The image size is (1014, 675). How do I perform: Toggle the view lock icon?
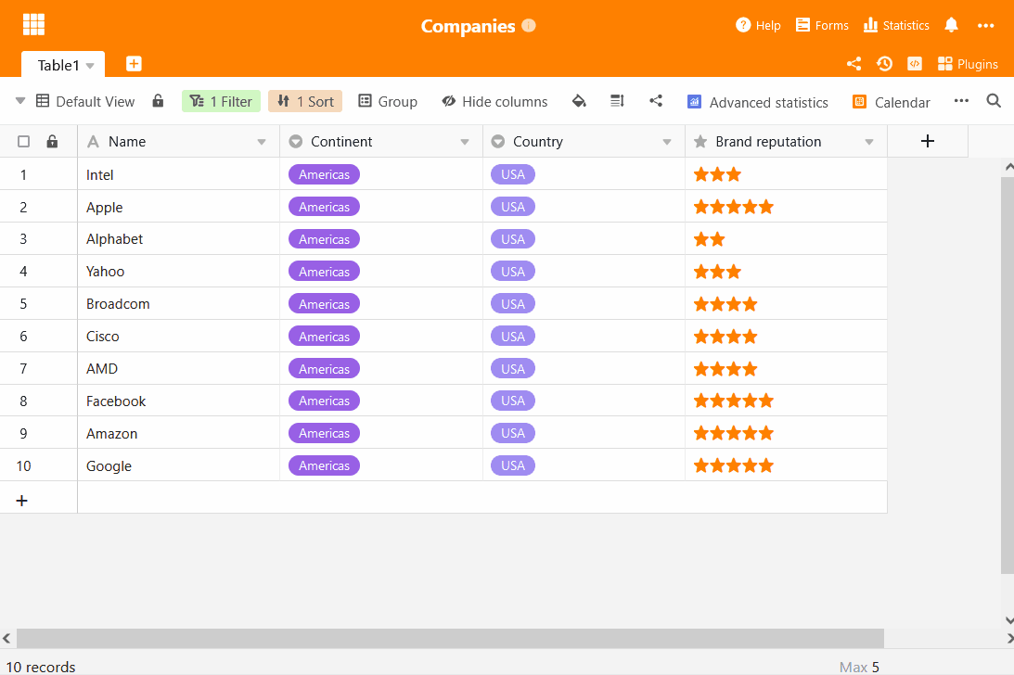tap(158, 101)
